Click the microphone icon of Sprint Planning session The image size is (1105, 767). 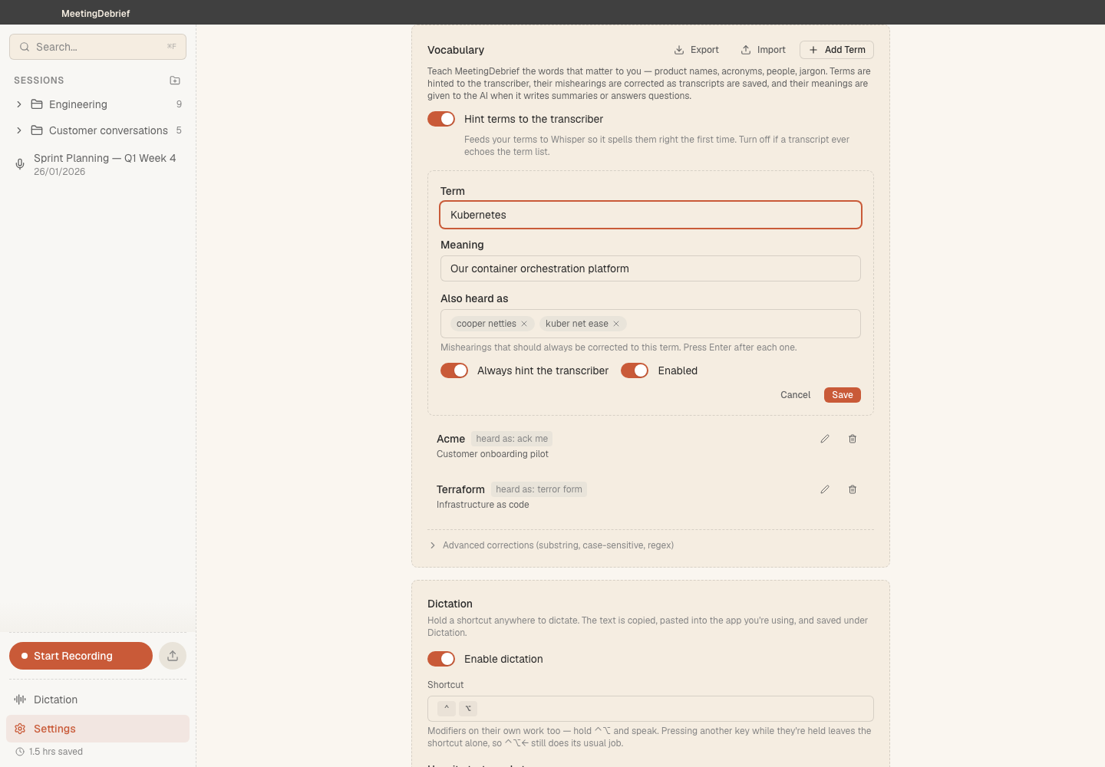(x=20, y=164)
